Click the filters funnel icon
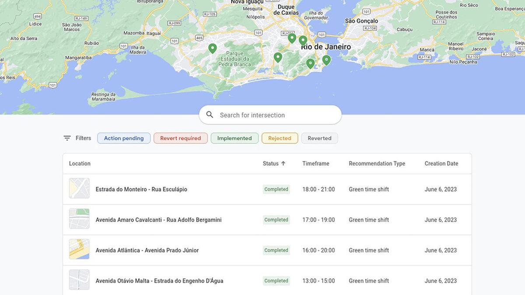Viewport: 525px width, 295px height. coord(66,138)
